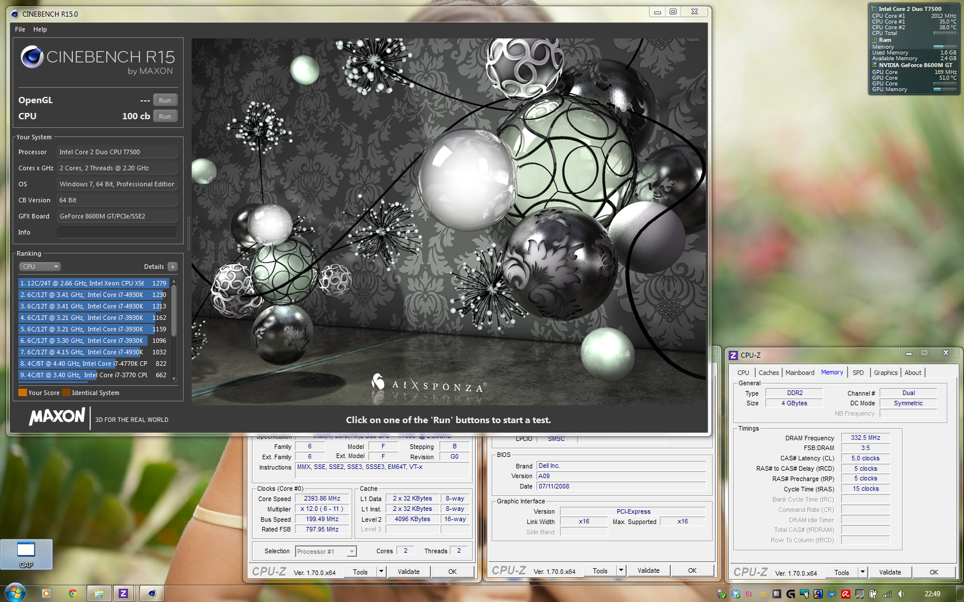
Task: Click Validate in CPU-Z Memory window
Action: pyautogui.click(x=890, y=572)
